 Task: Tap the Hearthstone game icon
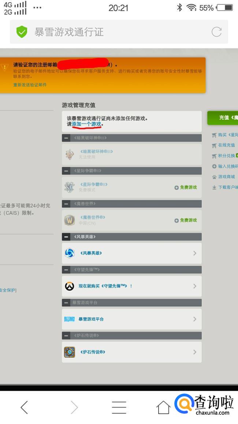(70, 352)
